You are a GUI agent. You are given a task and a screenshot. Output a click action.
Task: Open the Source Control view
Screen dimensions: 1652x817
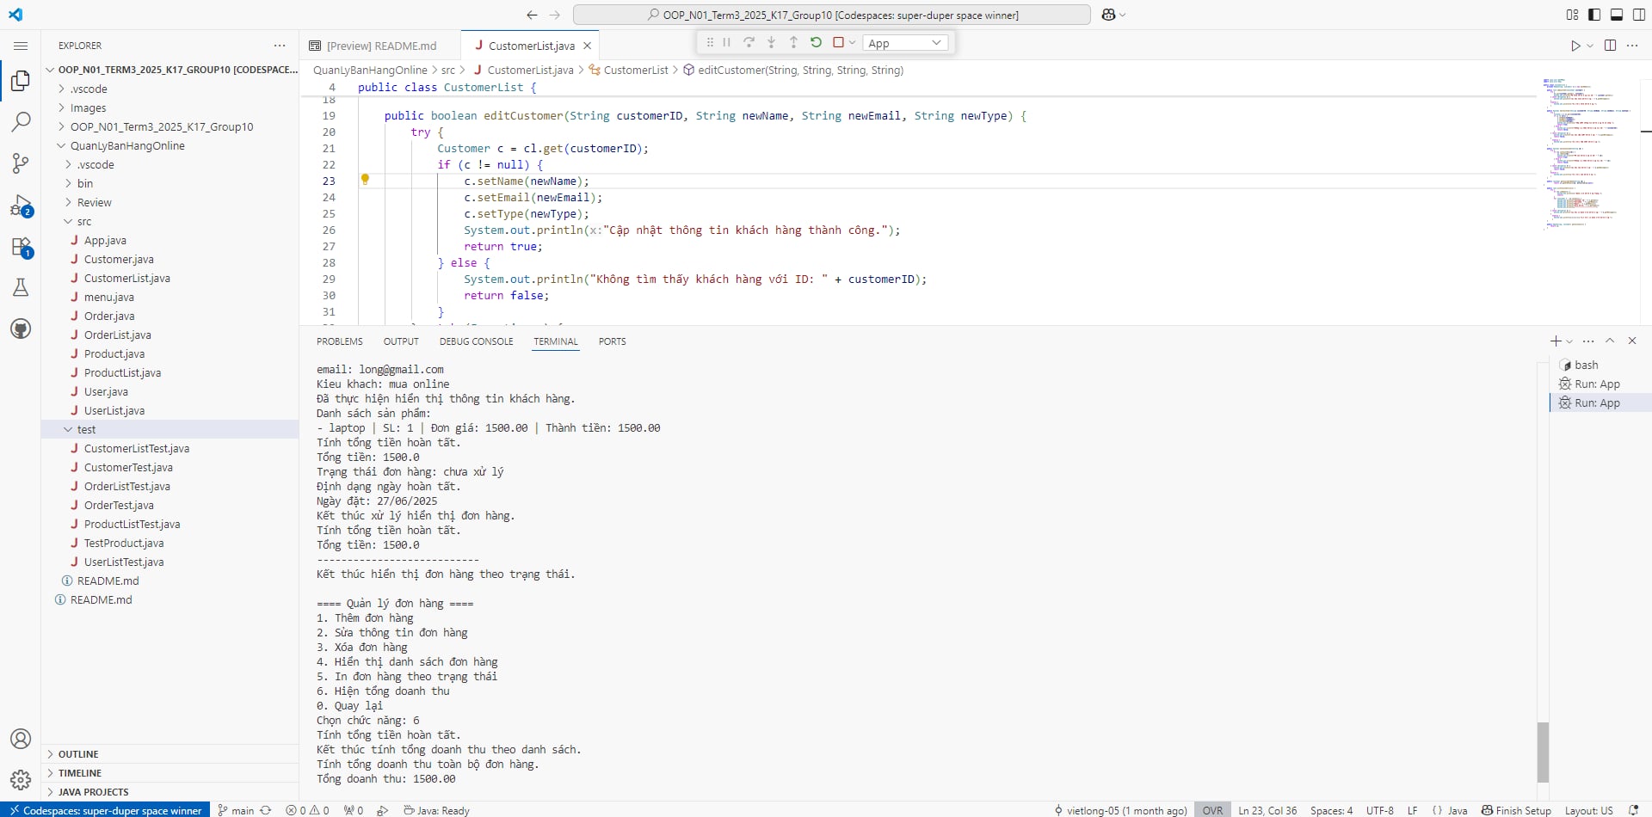click(21, 163)
